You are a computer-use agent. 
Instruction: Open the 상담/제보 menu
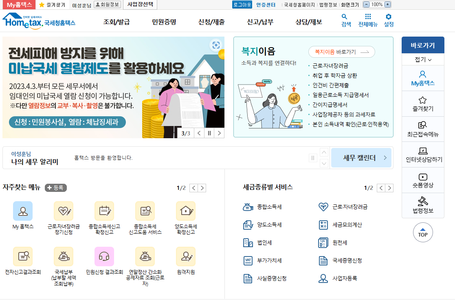click(308, 22)
